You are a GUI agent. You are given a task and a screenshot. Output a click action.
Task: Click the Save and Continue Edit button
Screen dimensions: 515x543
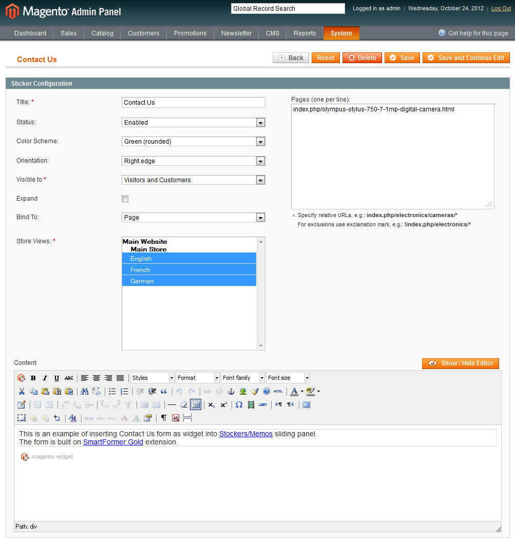pos(465,57)
